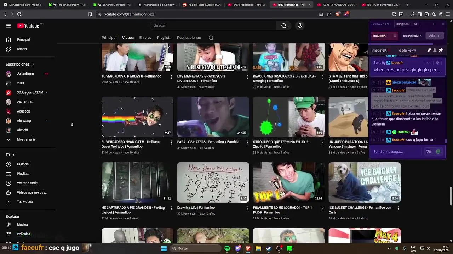
Task: Toggle the mod tools hammer in KickTalk
Action: pyautogui.click(x=429, y=50)
